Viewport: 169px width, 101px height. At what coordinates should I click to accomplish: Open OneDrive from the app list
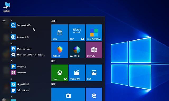point(18,67)
